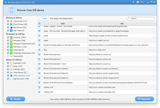160x108 pixels.
Task: Select Reminders (154) in sidebar
Action: point(20,63)
